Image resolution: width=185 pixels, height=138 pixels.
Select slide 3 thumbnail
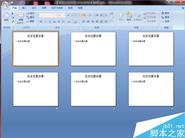pos(151,49)
